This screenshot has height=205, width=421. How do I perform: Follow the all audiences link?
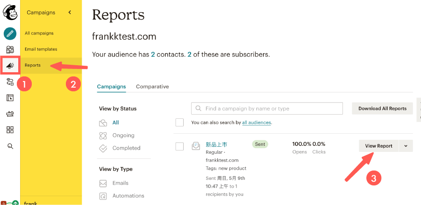[257, 123]
